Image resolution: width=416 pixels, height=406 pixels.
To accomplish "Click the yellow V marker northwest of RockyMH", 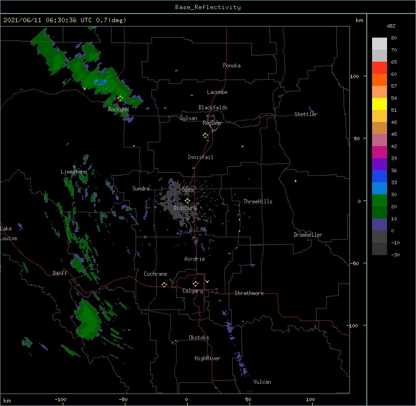I will click(84, 89).
